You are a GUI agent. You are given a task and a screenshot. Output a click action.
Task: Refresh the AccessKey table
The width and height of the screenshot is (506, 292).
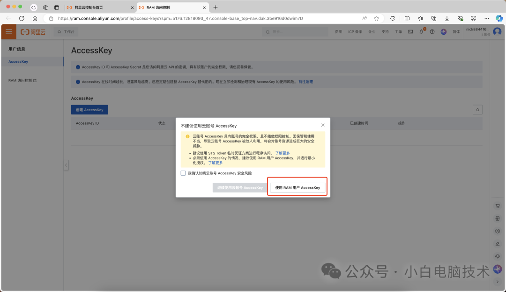point(477,110)
